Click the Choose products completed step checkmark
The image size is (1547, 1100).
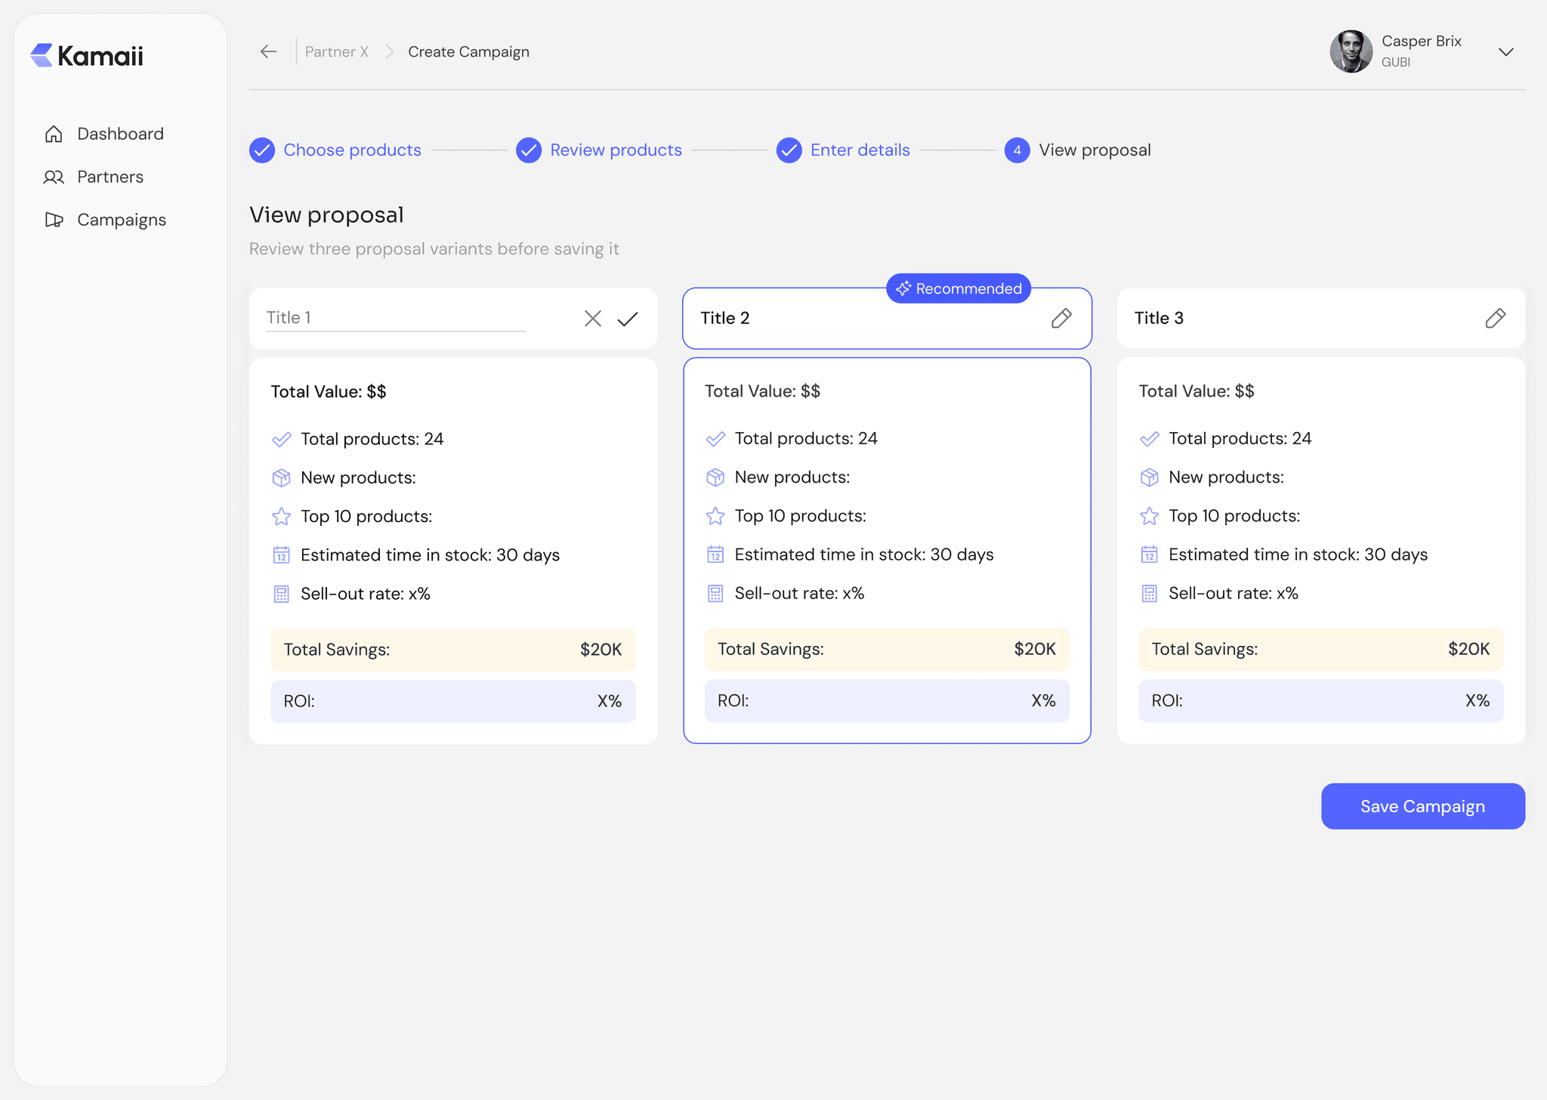click(x=262, y=150)
